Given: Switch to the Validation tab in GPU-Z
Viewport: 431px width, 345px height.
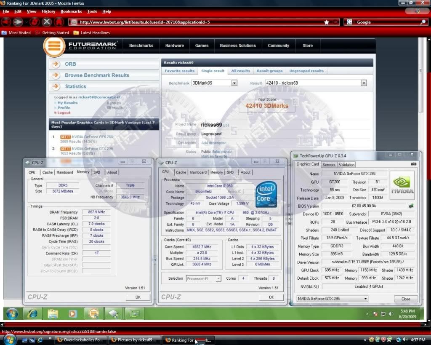Looking at the screenshot, I should coord(346,165).
